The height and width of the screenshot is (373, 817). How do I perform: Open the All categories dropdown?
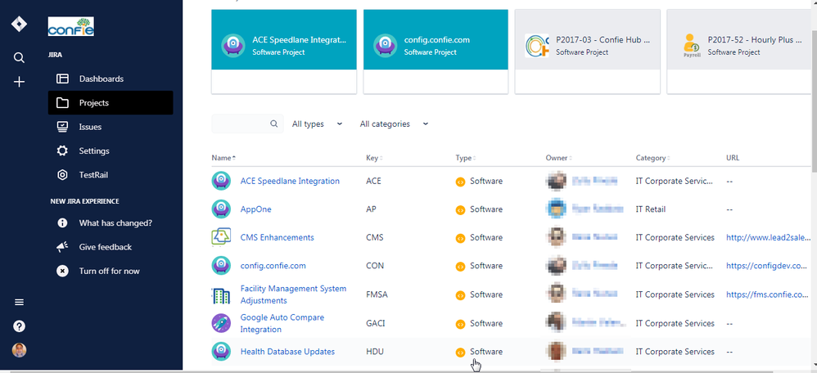pos(394,124)
